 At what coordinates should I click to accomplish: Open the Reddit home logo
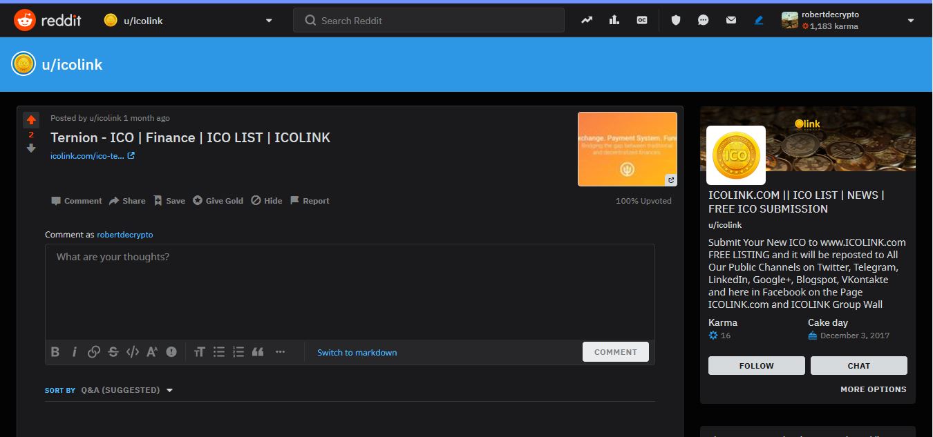point(48,20)
